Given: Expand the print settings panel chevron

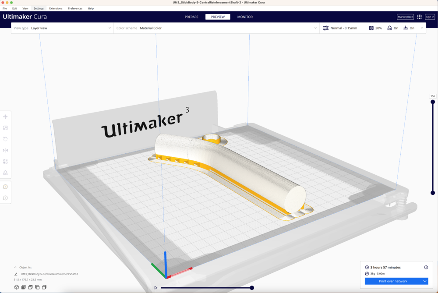Looking at the screenshot, I should click(422, 28).
